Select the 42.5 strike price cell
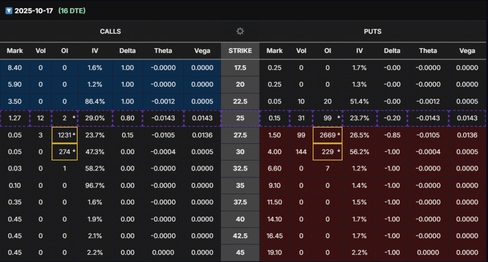 click(240, 236)
